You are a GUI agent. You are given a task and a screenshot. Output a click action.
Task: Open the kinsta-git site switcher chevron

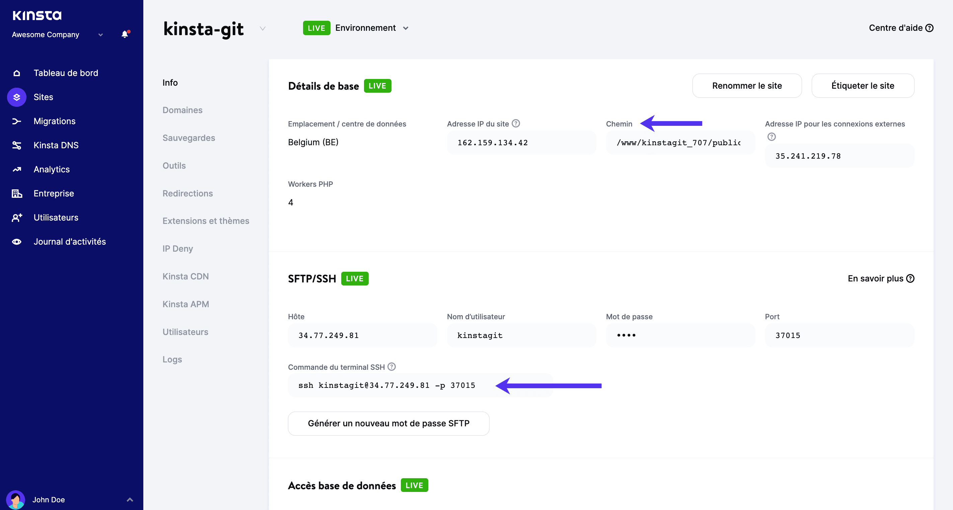click(x=263, y=28)
